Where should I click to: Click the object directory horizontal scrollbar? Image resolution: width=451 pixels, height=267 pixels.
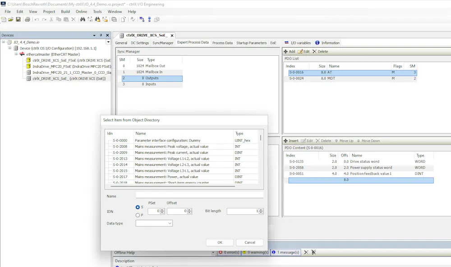click(173, 186)
